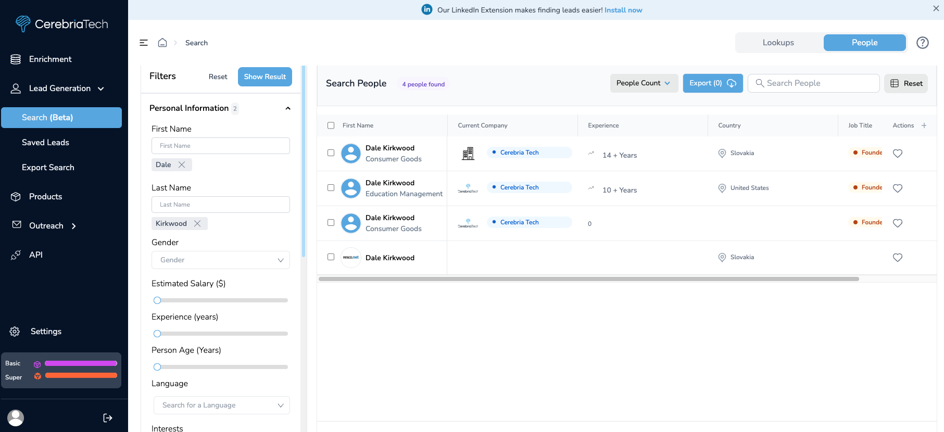Image resolution: width=944 pixels, height=432 pixels.
Task: Switch to the Lookups tab
Action: (778, 43)
